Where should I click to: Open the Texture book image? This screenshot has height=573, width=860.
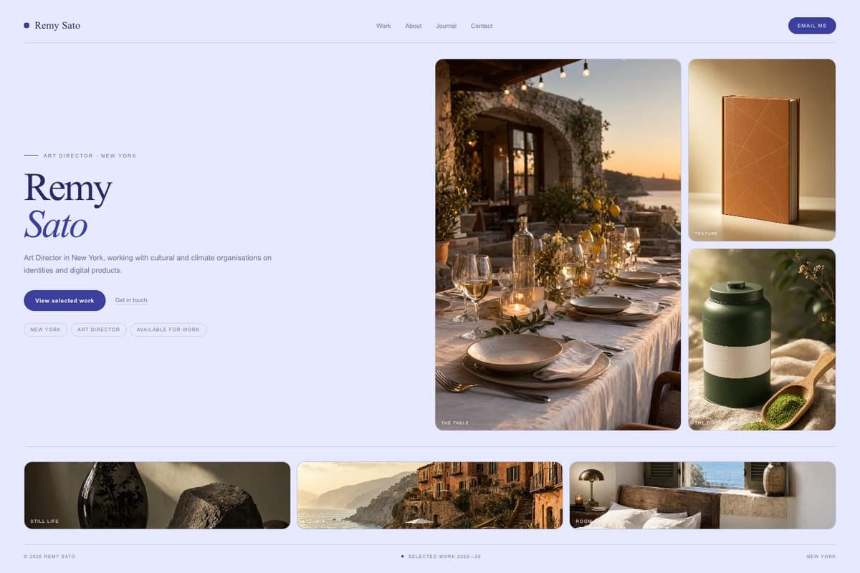point(762,150)
